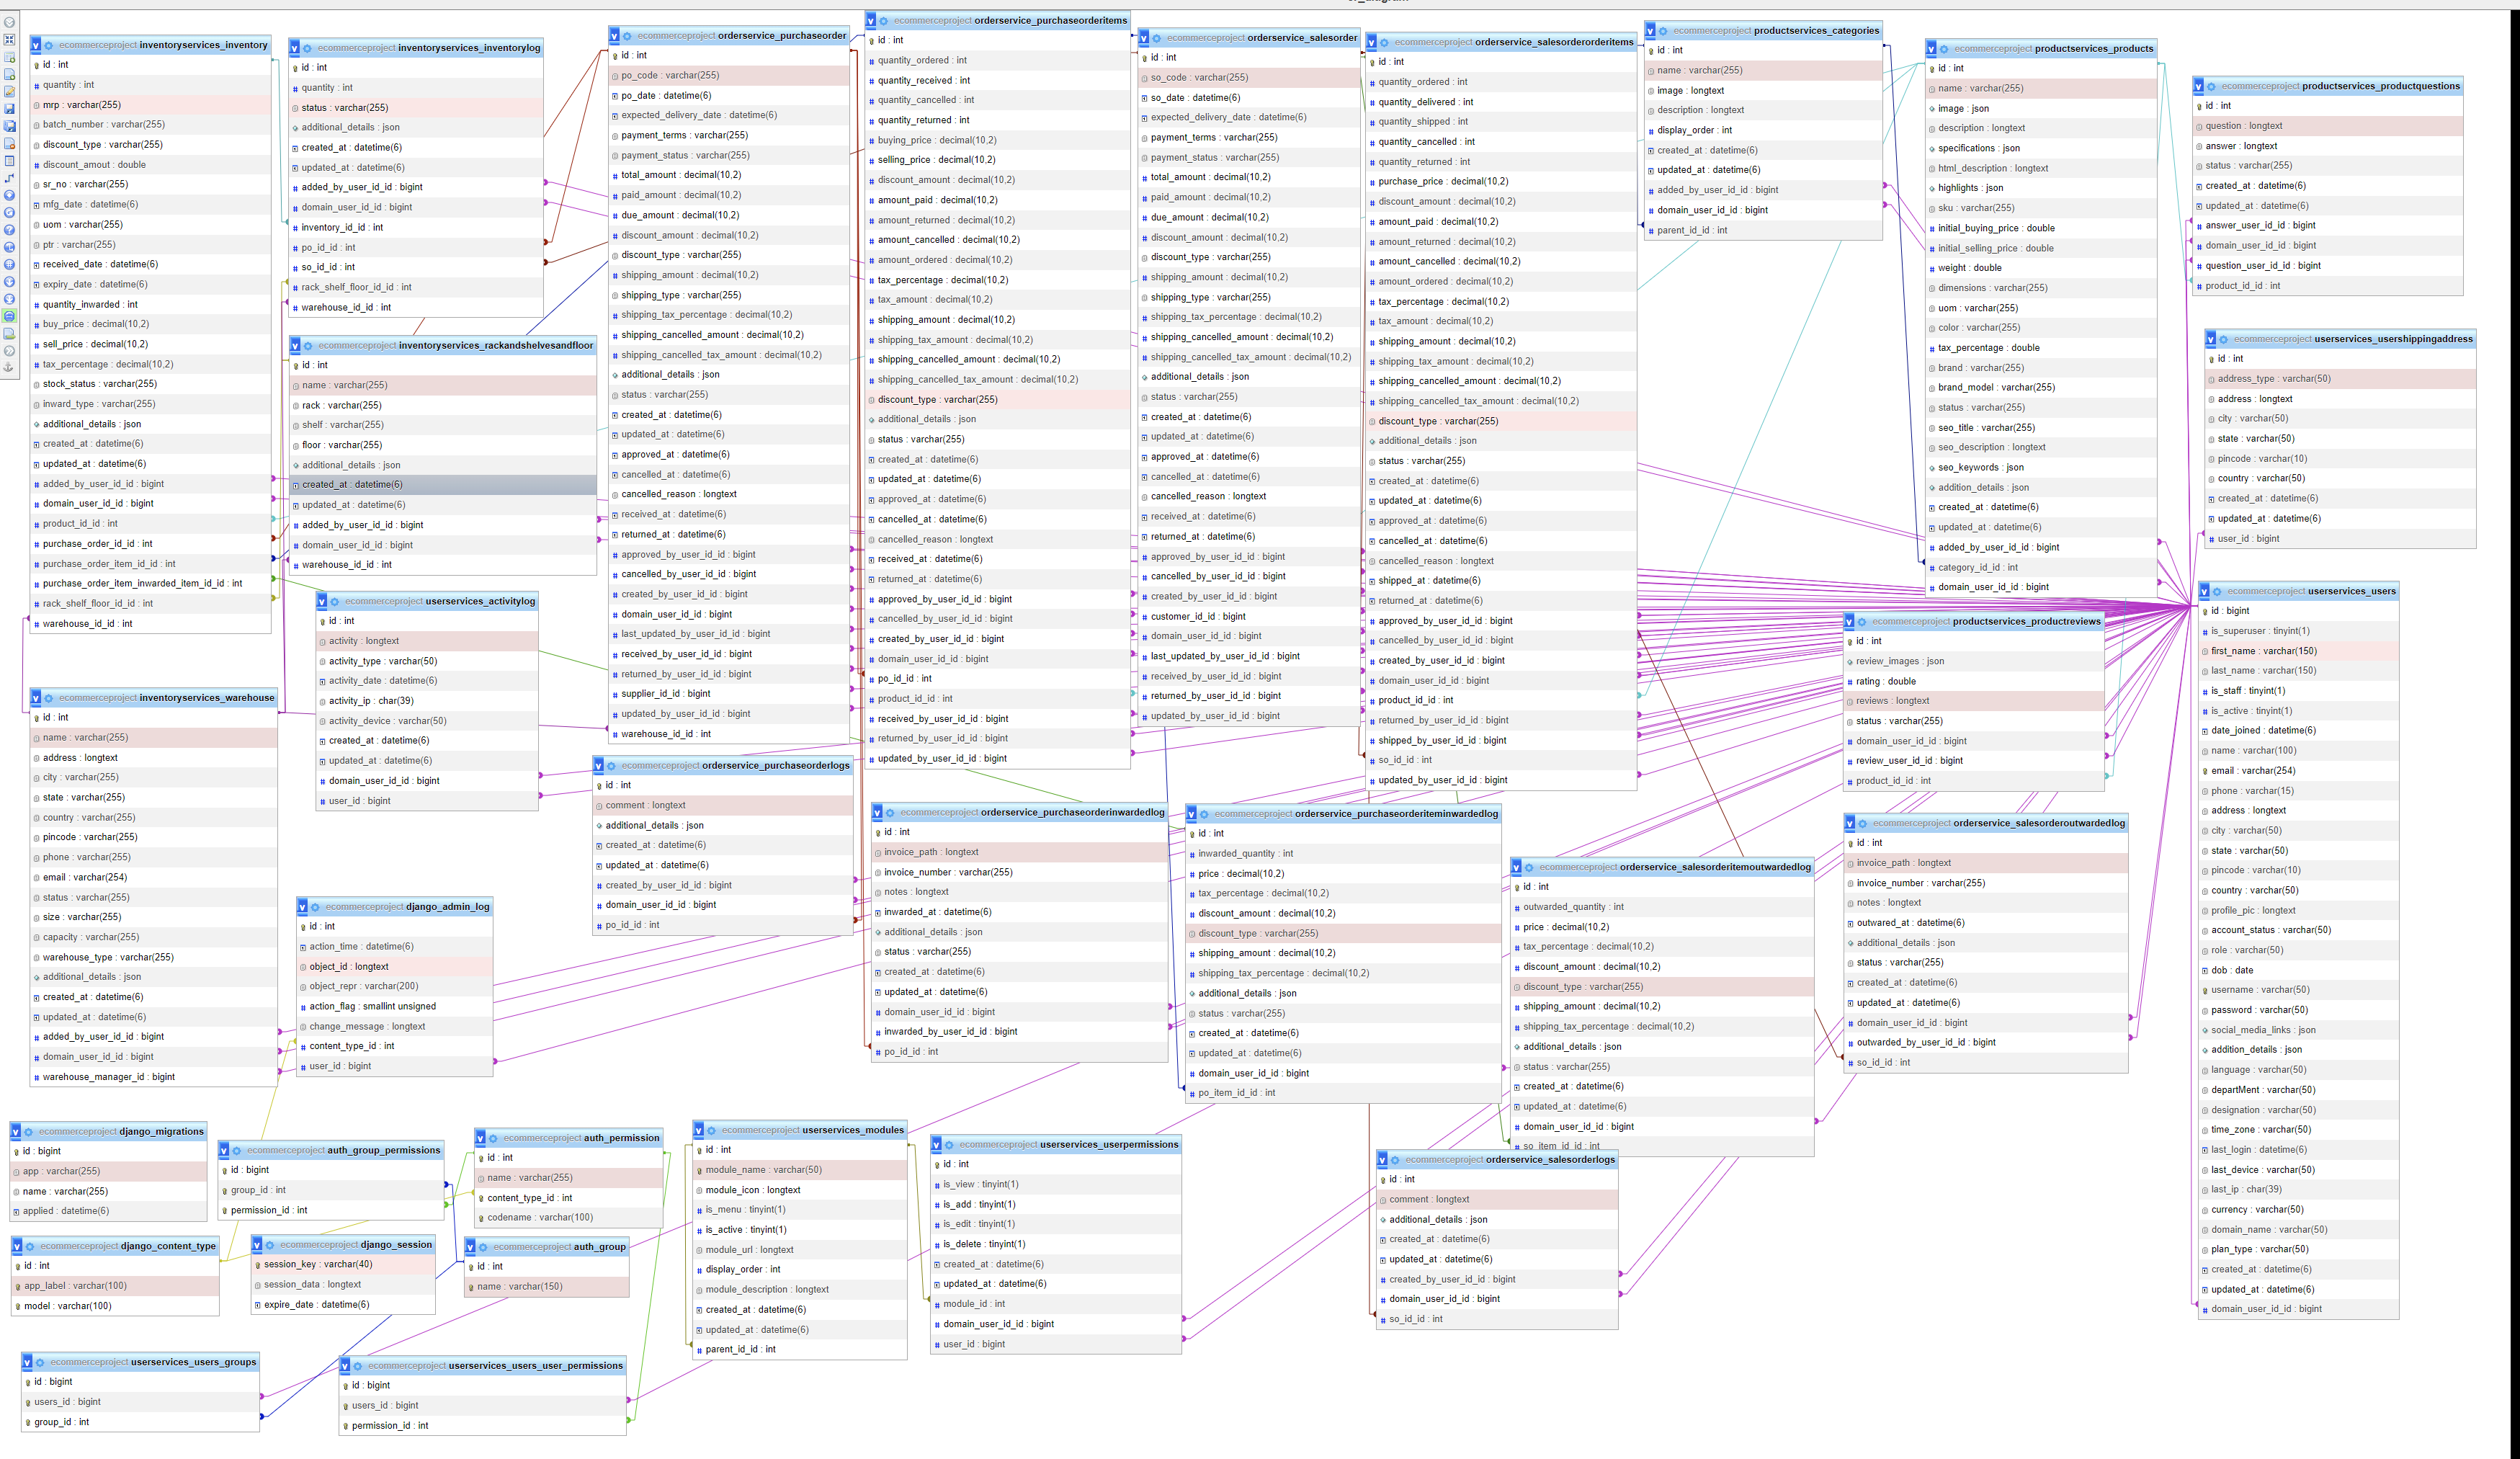
Task: Create relationship line icon
Action: [x=9, y=179]
